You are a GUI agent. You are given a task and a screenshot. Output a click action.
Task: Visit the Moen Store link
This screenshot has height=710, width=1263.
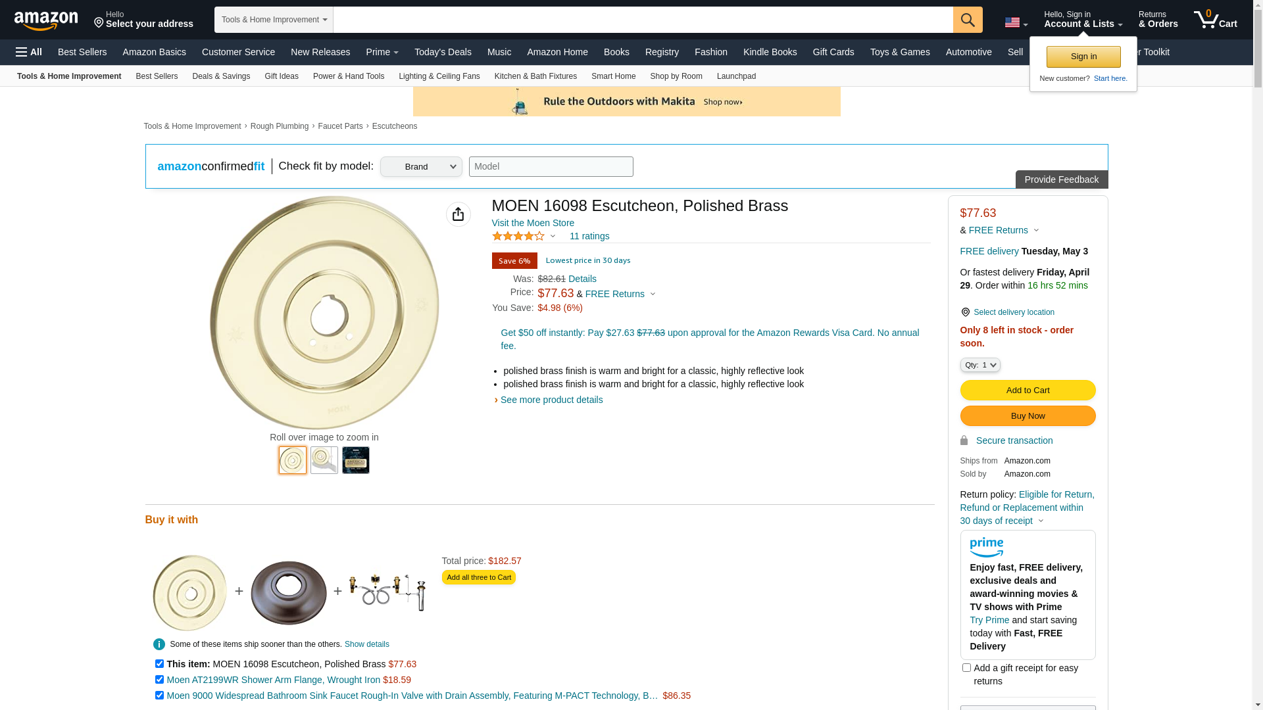coord(533,223)
